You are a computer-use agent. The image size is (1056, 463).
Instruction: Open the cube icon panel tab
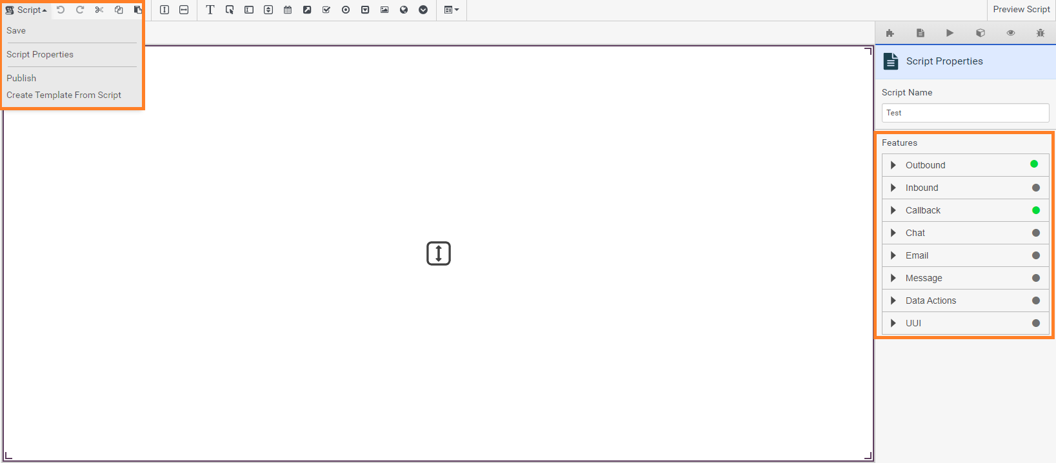981,33
